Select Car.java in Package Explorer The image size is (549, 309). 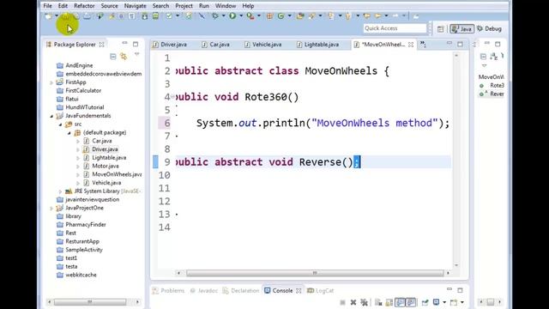tap(102, 141)
